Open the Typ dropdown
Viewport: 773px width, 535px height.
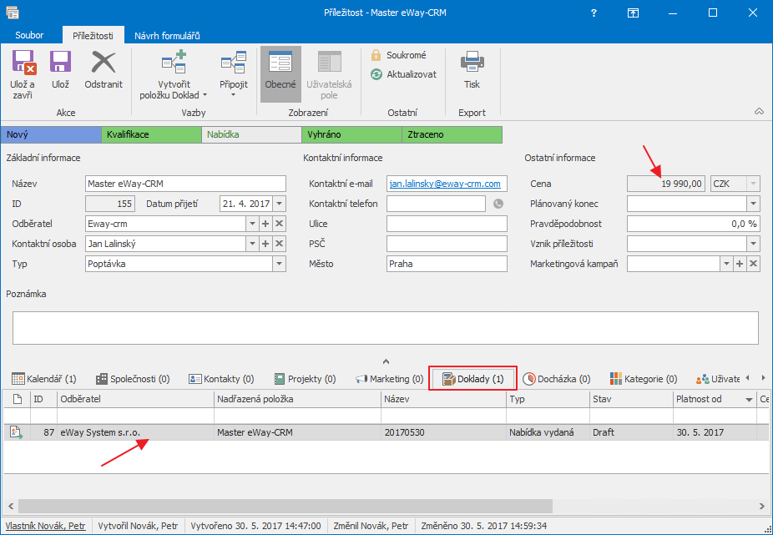[x=279, y=264]
